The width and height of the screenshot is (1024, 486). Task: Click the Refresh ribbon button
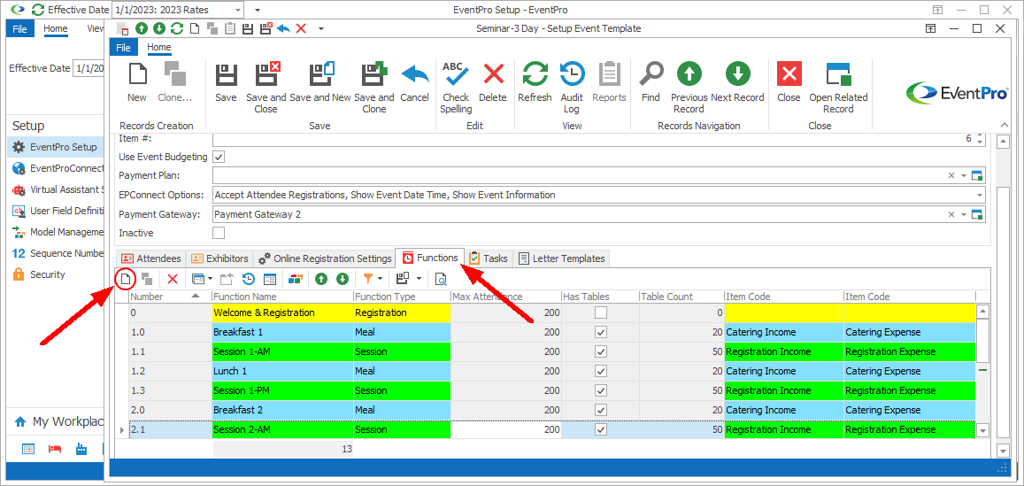[535, 81]
